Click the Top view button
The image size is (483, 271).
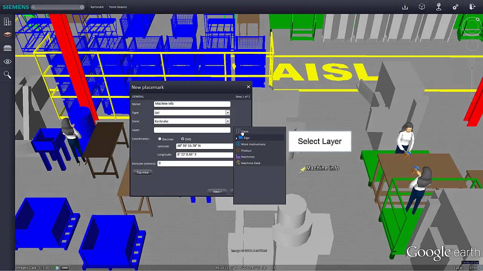point(143,172)
